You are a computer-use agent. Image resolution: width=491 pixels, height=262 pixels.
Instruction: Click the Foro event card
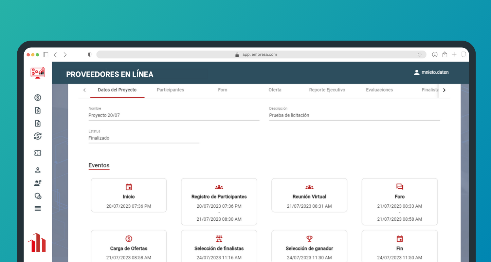tap(399, 201)
